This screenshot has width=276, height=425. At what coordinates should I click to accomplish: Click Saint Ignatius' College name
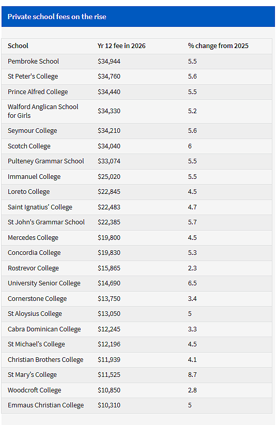click(x=40, y=207)
